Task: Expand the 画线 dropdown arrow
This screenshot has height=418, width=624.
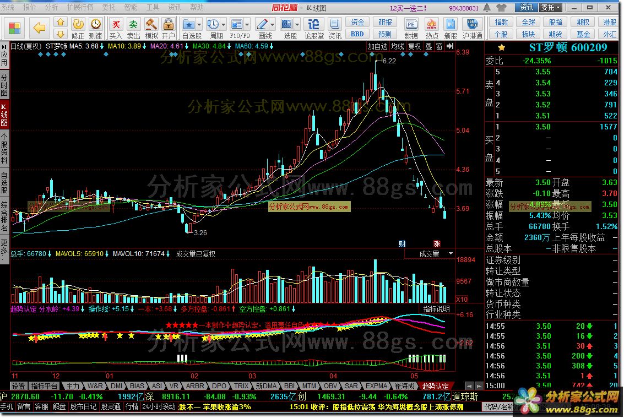Action: (x=272, y=25)
